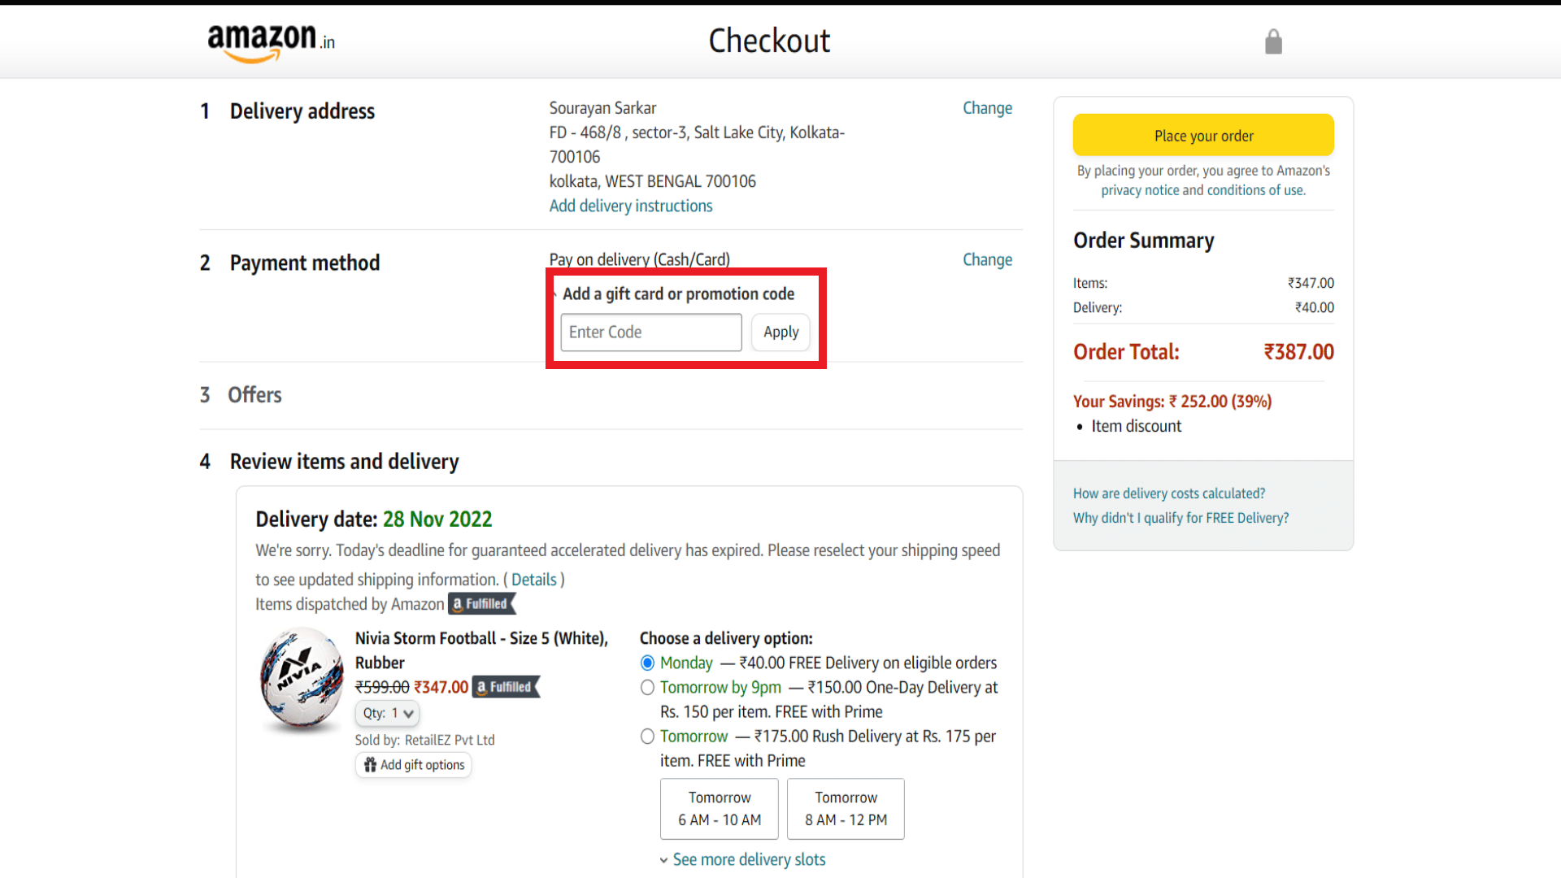Image resolution: width=1561 pixels, height=878 pixels.
Task: Click the payment method Change icon link
Action: (986, 259)
